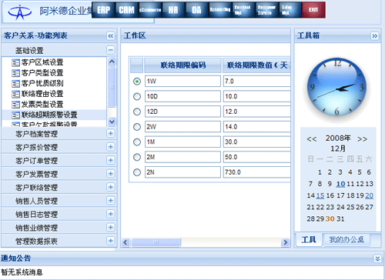This screenshot has width=385, height=280.
Task: Open the Accounting module
Action: click(x=220, y=10)
